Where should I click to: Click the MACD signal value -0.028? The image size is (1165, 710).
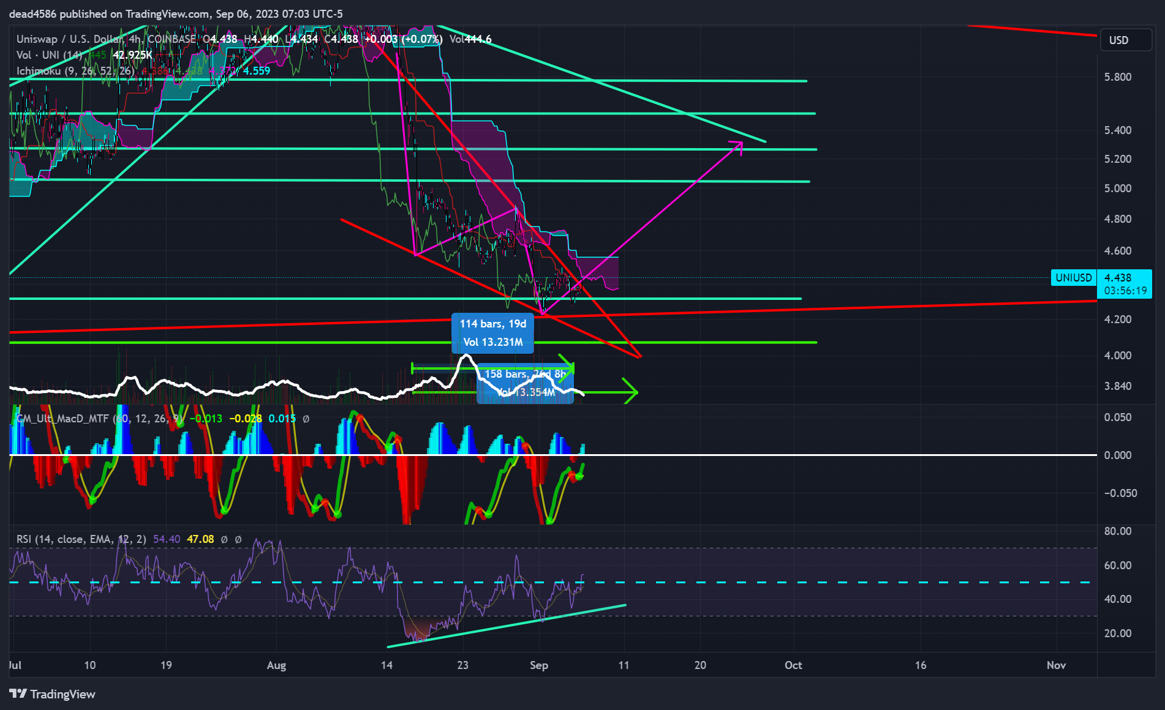(x=245, y=418)
